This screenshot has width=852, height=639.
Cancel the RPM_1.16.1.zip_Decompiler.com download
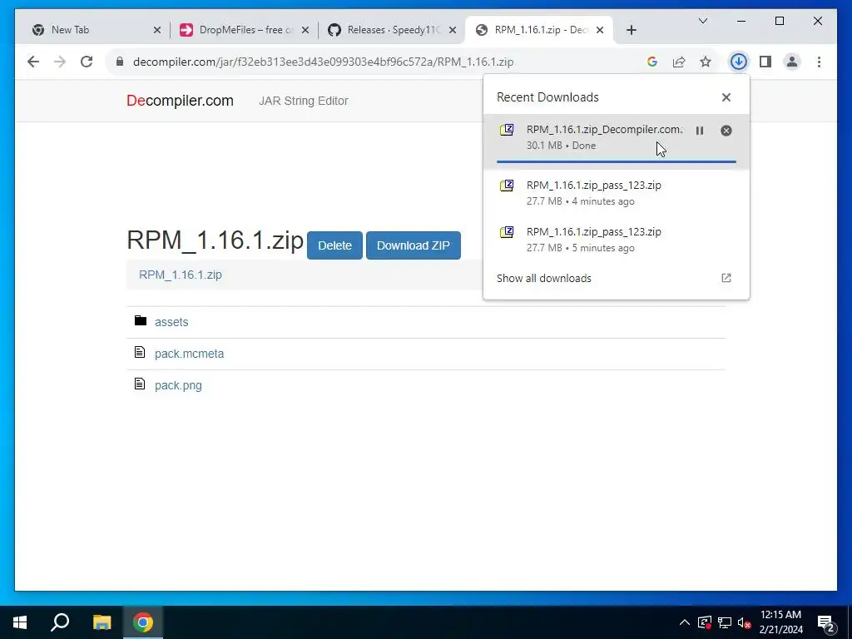click(726, 131)
